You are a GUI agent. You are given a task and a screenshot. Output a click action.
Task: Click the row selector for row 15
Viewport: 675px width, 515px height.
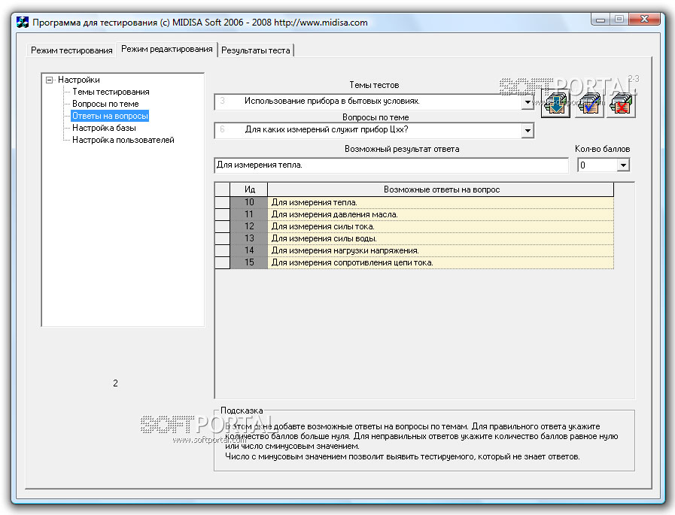pyautogui.click(x=222, y=263)
